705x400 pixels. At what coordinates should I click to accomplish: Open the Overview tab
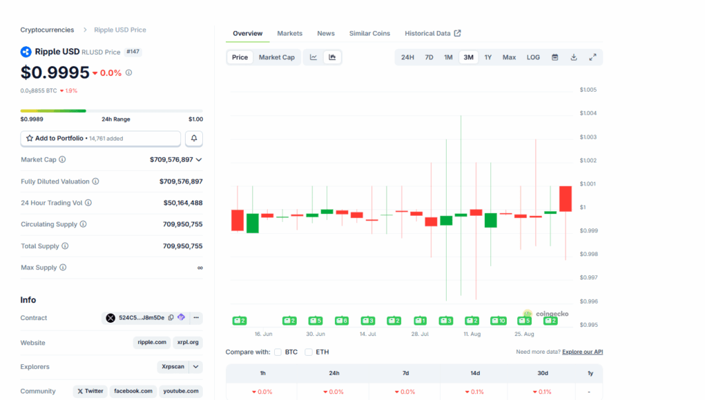[x=248, y=34]
